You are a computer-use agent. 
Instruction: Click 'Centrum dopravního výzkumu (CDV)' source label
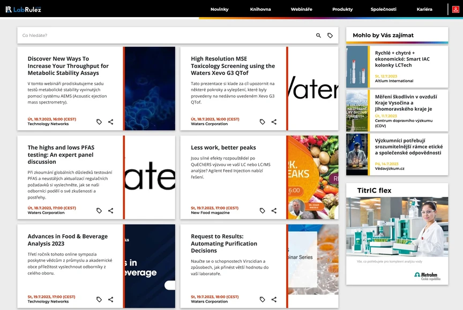tap(404, 123)
